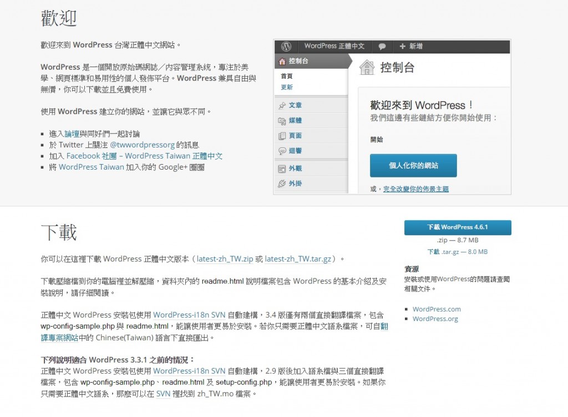Click the large house icon beside 控制台 heading

click(367, 67)
